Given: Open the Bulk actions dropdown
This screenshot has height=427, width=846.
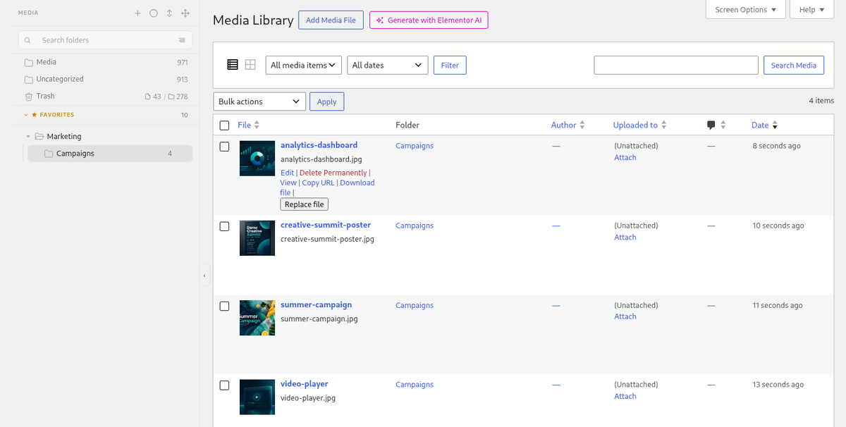Looking at the screenshot, I should 259,101.
